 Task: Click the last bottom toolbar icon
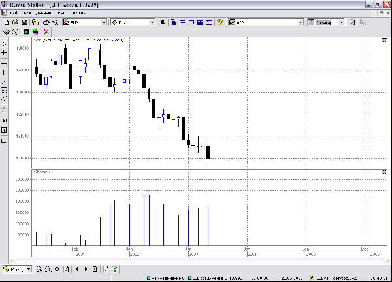tap(115, 269)
